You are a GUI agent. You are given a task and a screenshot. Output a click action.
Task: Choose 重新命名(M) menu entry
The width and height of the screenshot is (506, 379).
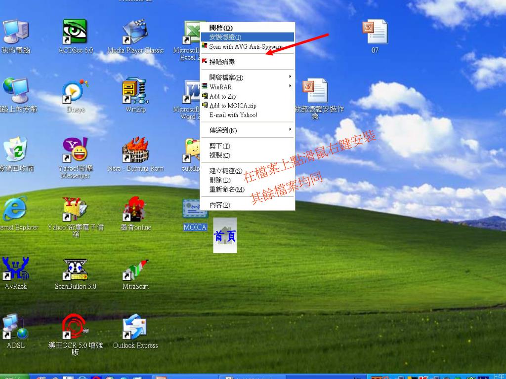[247, 189]
